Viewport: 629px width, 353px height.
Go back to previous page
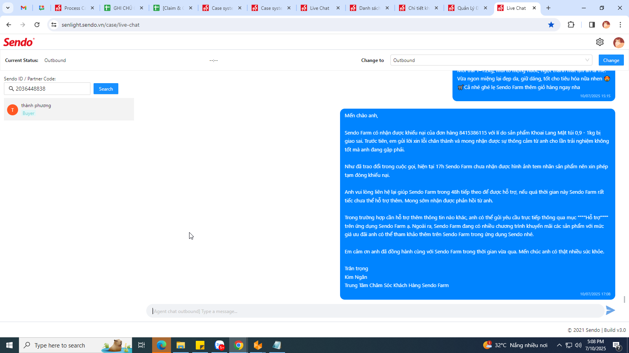[9, 25]
